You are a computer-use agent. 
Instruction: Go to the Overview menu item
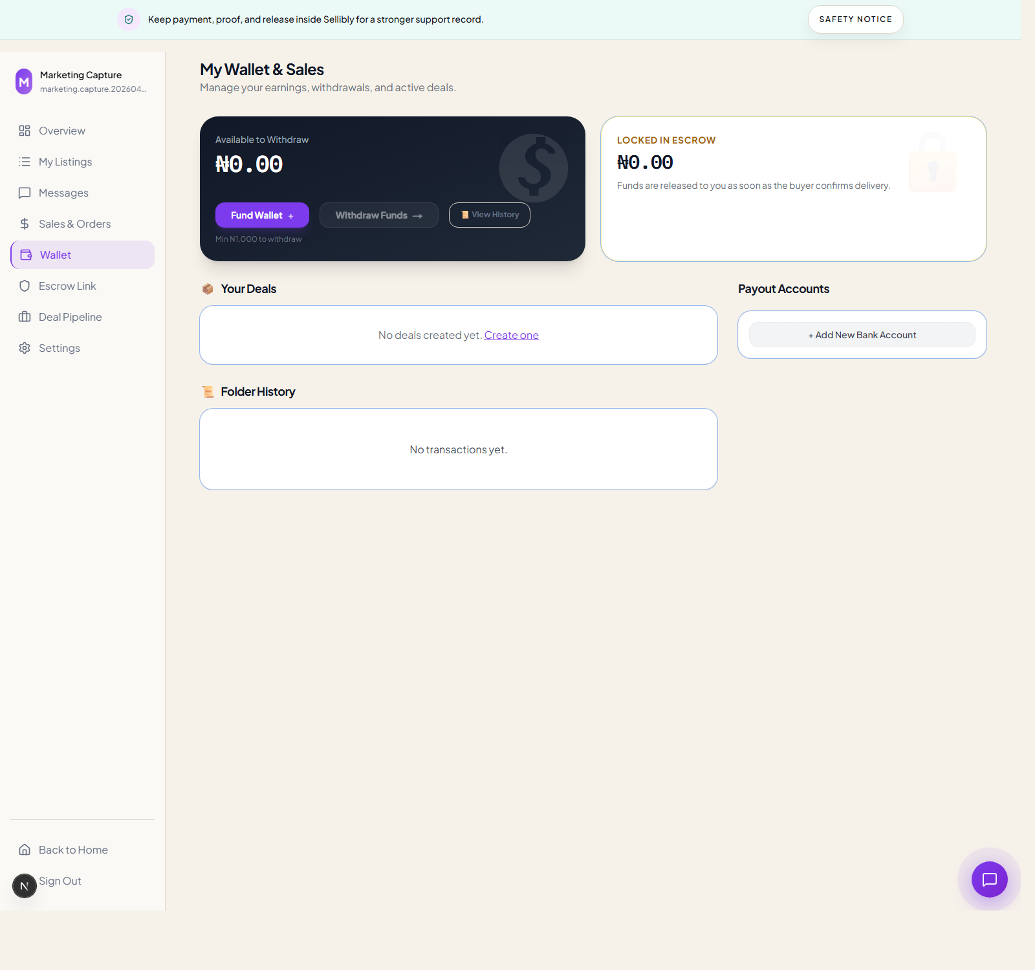point(82,131)
